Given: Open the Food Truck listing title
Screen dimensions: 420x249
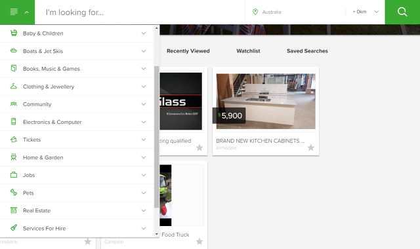Looking at the screenshot, I should pyautogui.click(x=175, y=235).
